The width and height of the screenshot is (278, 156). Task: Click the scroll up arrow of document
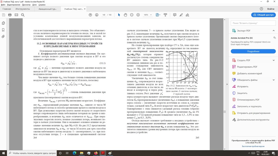225,20
